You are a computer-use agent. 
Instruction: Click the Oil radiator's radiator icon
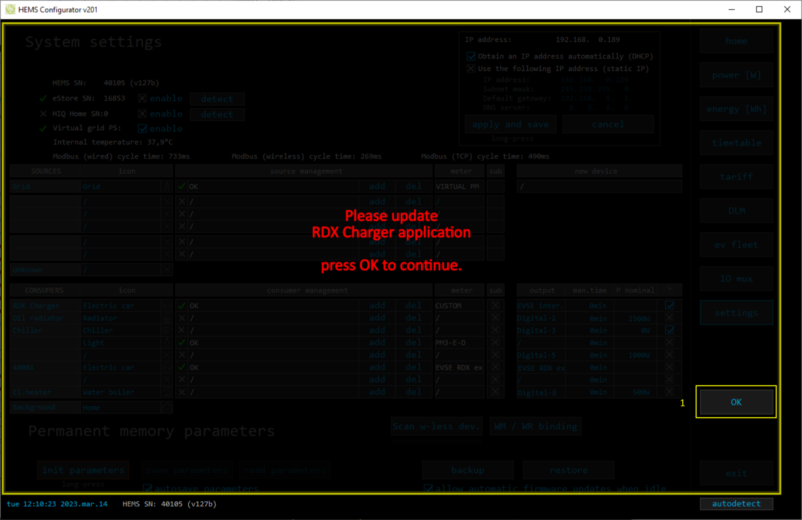tap(167, 318)
